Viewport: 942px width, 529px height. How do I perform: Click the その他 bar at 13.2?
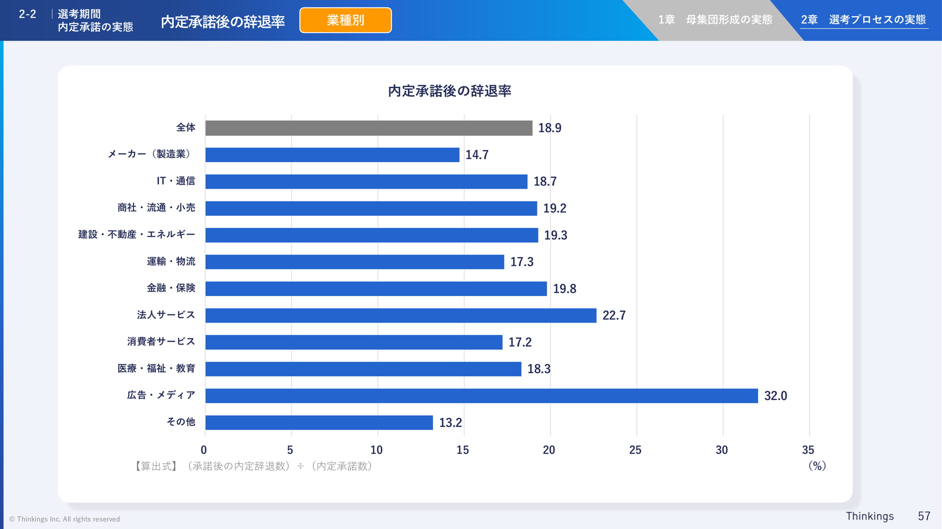(x=319, y=423)
